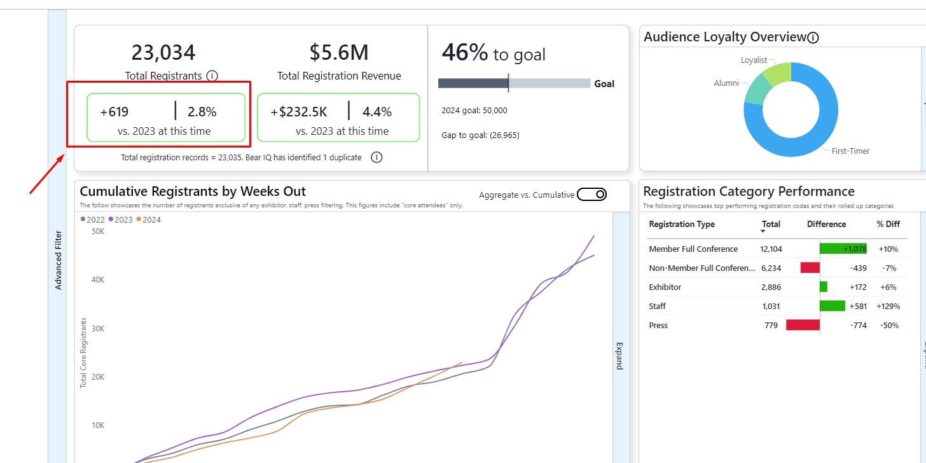Sort by the Registration Type column header
Image resolution: width=926 pixels, height=463 pixels.
[x=681, y=224]
